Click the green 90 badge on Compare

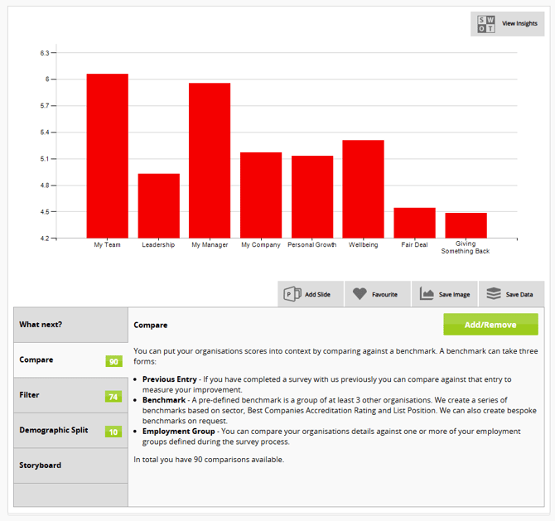113,361
